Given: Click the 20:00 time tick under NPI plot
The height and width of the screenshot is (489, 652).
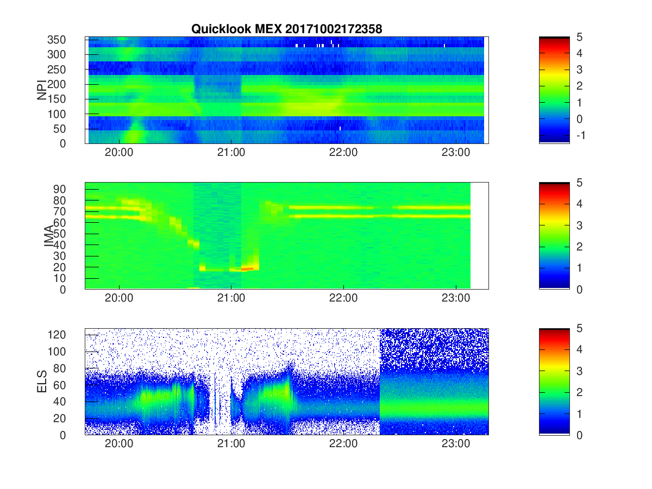Looking at the screenshot, I should (119, 153).
